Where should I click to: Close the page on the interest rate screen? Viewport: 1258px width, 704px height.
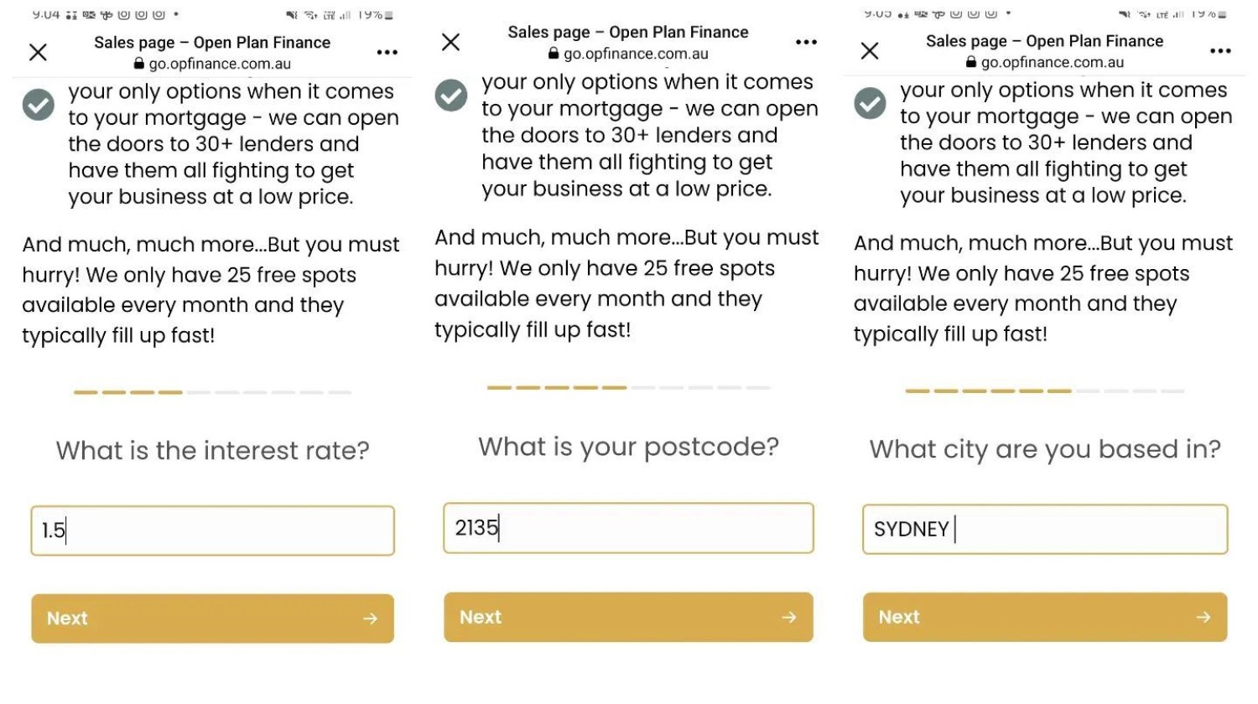pos(38,53)
